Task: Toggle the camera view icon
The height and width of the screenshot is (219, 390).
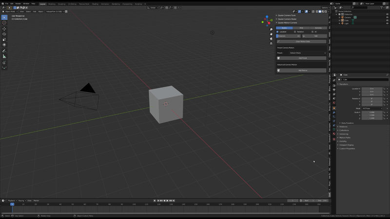Action: [271, 39]
